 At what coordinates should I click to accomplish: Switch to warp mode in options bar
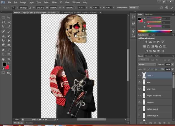[161, 8]
